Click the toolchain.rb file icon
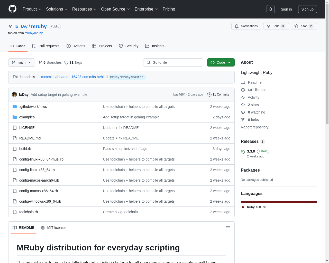The image size is (329, 263). point(15,212)
